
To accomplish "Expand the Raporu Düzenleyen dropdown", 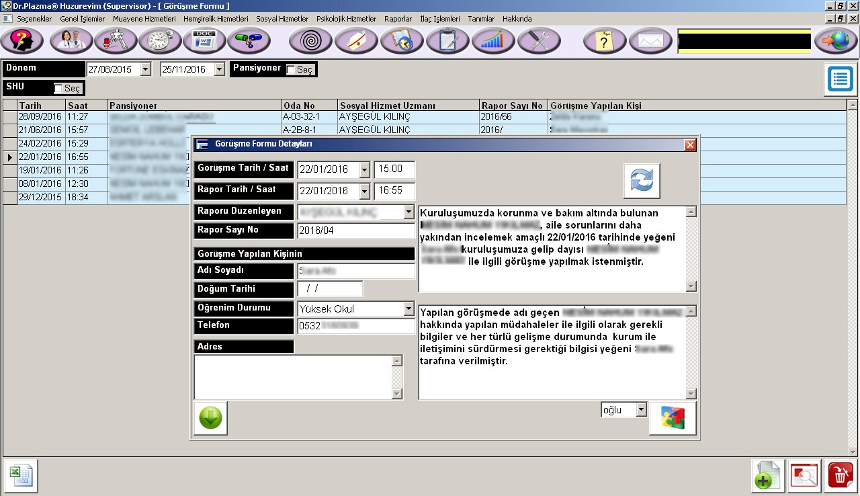I will 408,212.
